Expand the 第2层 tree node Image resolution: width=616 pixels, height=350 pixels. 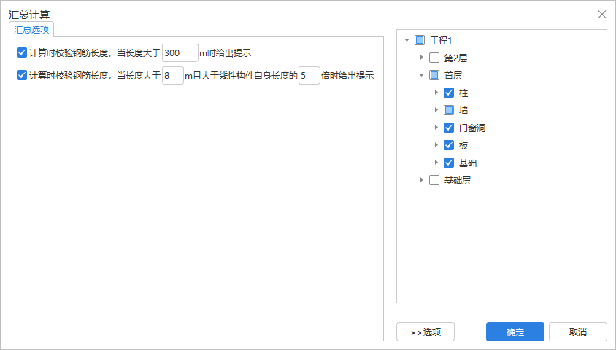422,58
